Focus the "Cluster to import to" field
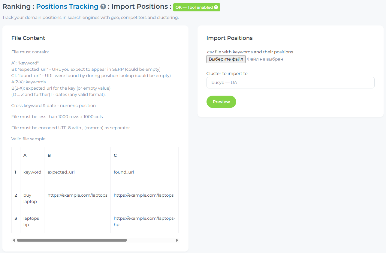386x253 pixels. (290, 82)
